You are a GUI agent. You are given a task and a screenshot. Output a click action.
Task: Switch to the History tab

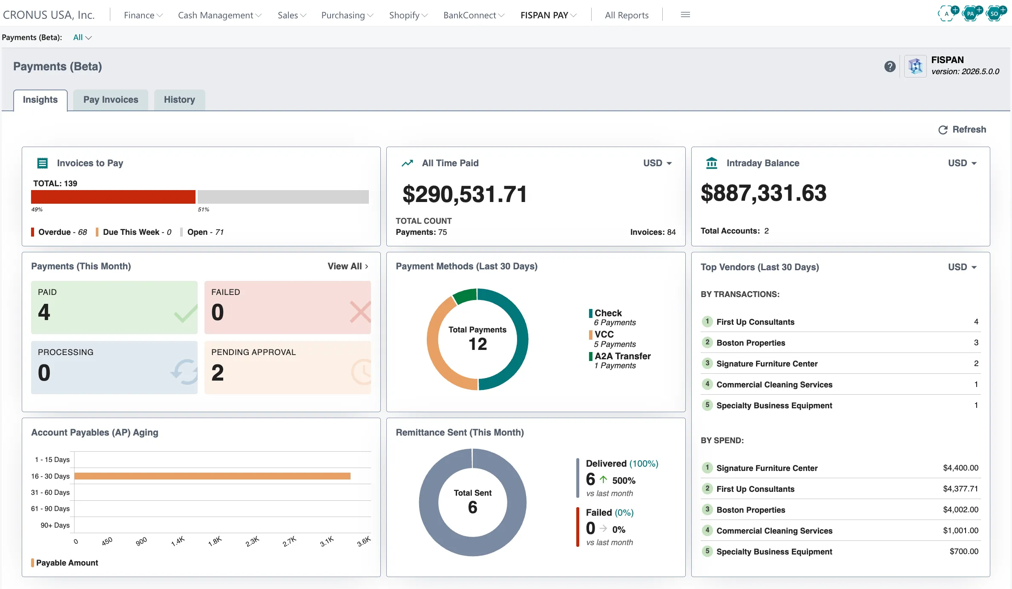[x=179, y=100]
